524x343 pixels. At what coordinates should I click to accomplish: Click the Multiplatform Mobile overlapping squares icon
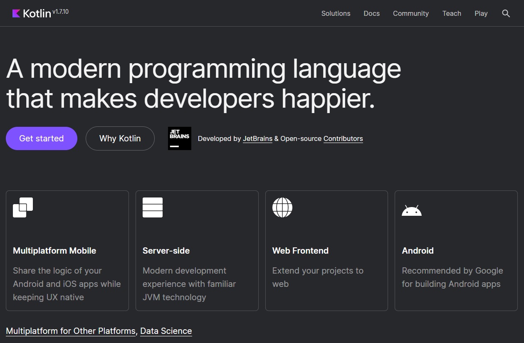point(23,207)
